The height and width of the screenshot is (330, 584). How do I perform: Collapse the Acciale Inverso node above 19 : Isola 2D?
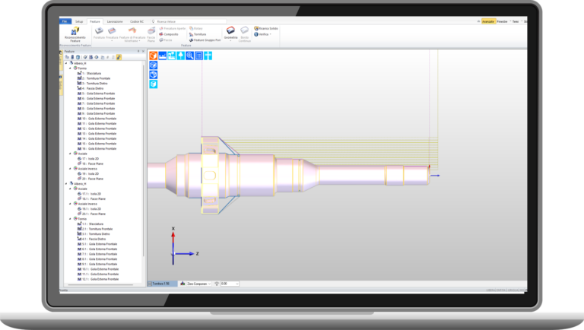coord(70,169)
